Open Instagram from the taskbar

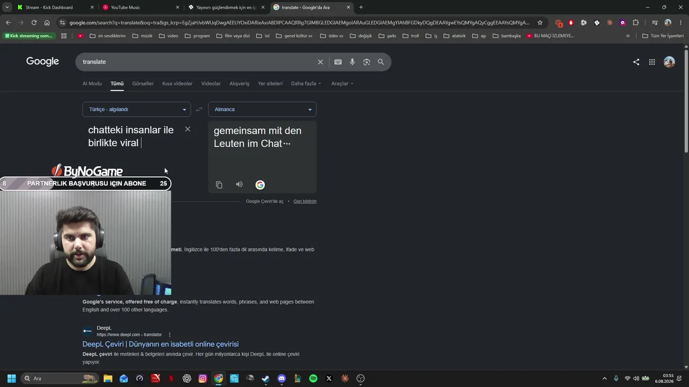[202, 378]
